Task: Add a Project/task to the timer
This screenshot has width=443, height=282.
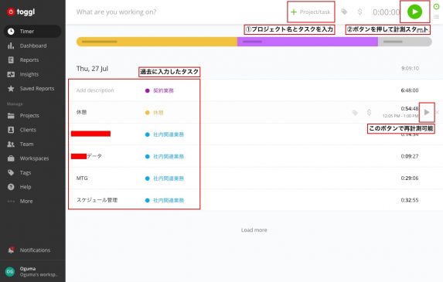Action: point(311,12)
